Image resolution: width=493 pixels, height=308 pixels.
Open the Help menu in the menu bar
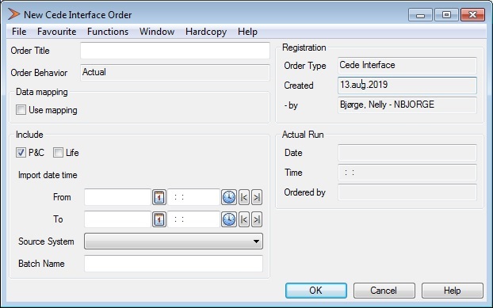click(x=247, y=32)
